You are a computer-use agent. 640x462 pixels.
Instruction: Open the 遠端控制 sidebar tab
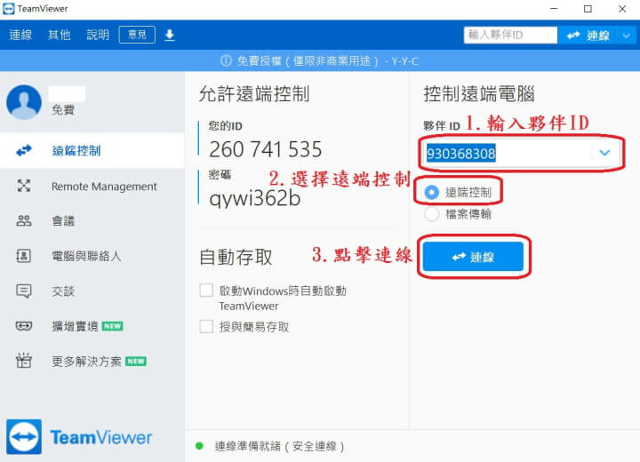(x=92, y=151)
